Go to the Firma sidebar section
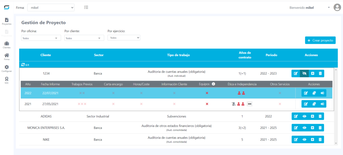Screen dimensions: 343x155 point(7,57)
